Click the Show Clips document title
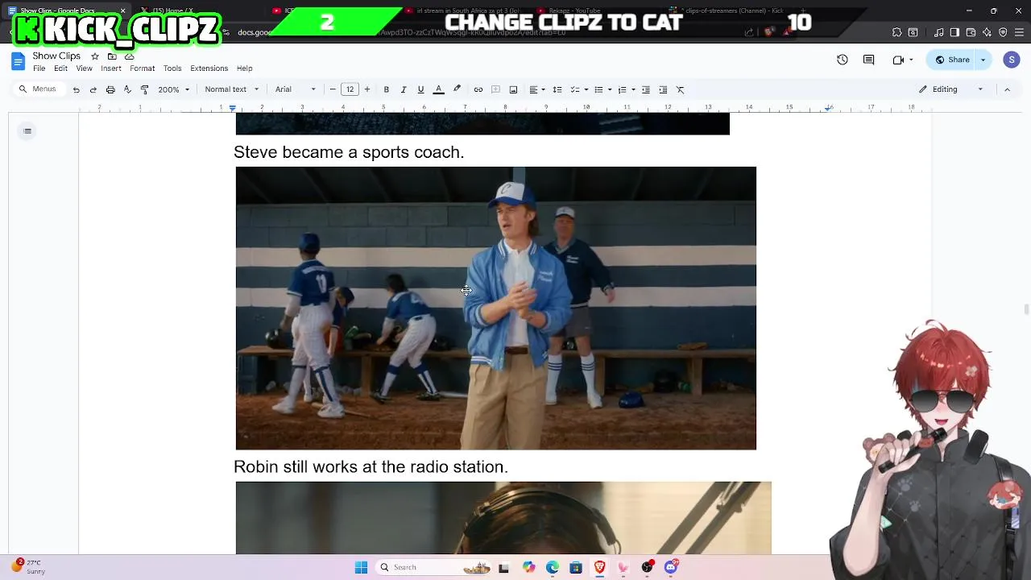This screenshot has width=1031, height=580. (x=56, y=56)
